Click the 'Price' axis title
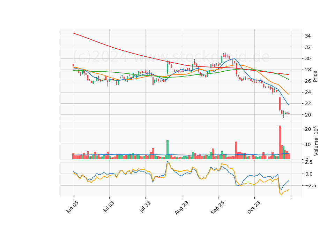This screenshot has width=335, height=240. click(315, 77)
